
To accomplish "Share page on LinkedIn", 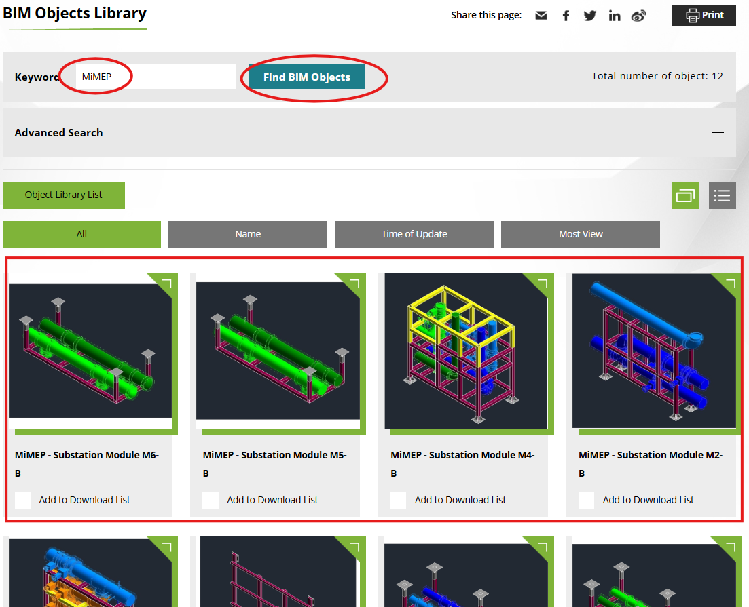I will click(x=615, y=16).
